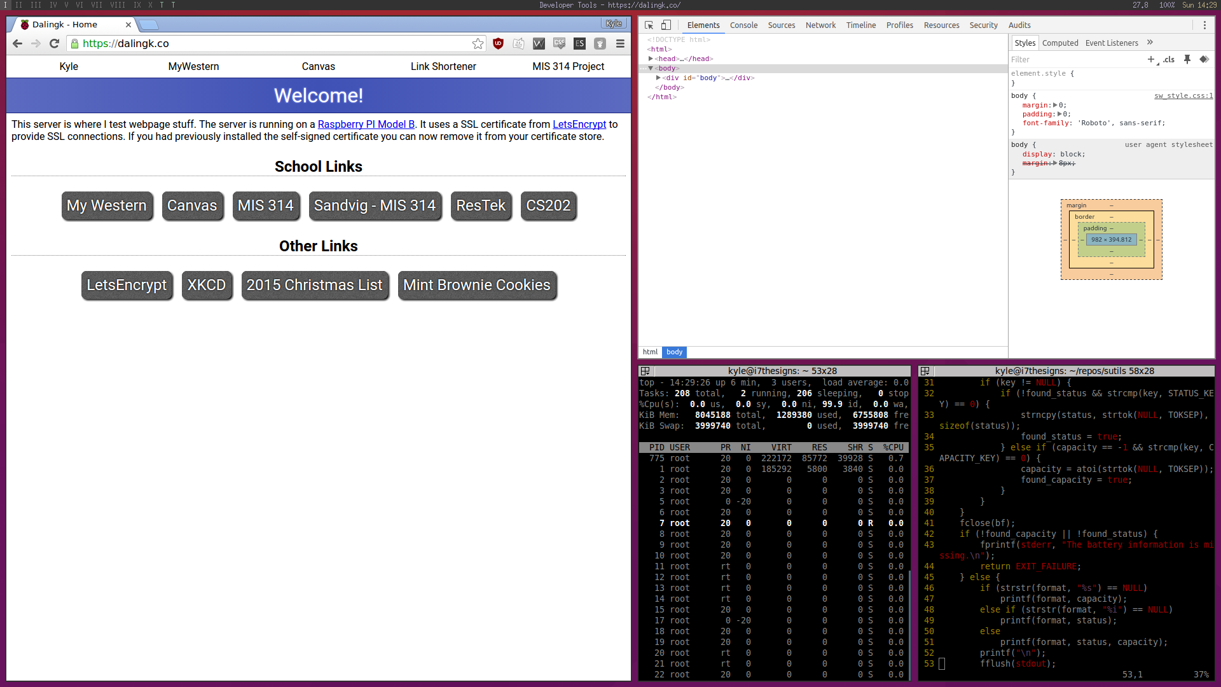Collapse the body element node
Viewport: 1221px width, 687px height.
[x=651, y=68]
